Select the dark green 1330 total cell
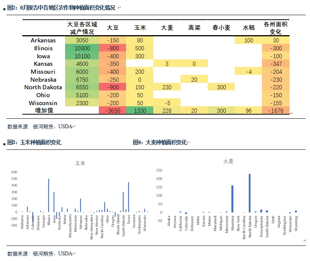 140,110
